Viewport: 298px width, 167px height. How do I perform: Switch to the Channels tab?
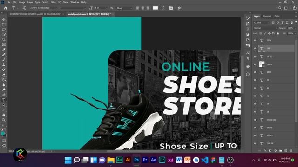(267, 16)
